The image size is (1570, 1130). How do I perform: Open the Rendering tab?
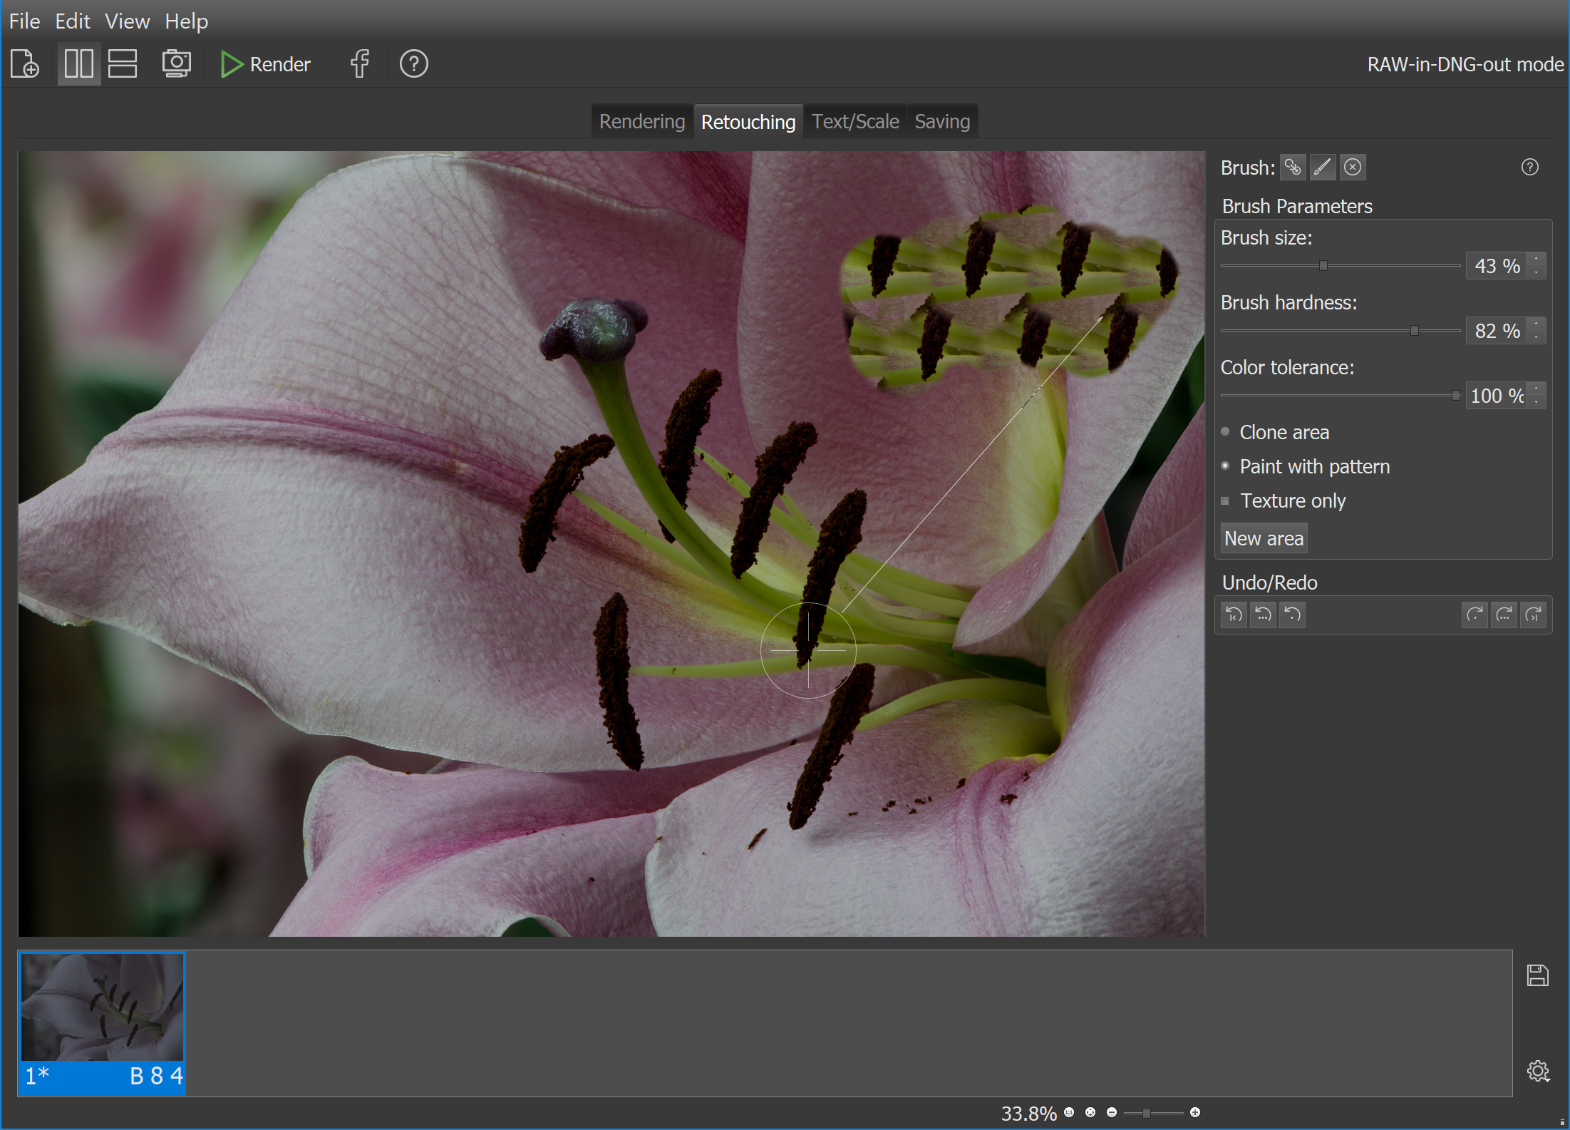coord(641,122)
